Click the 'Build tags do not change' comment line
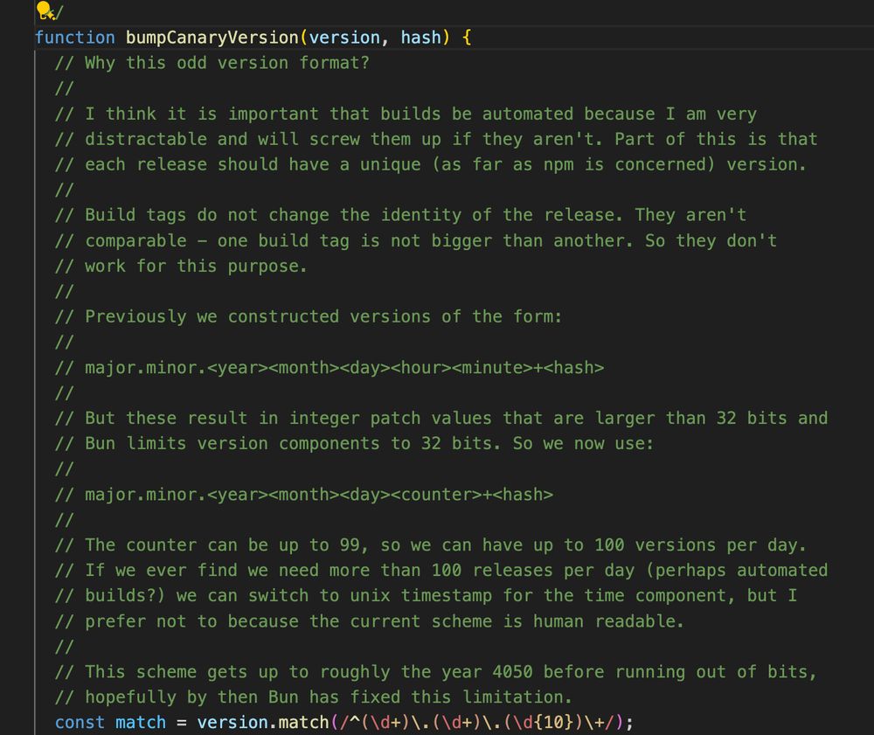Viewport: 874px width, 735px height. coord(400,215)
